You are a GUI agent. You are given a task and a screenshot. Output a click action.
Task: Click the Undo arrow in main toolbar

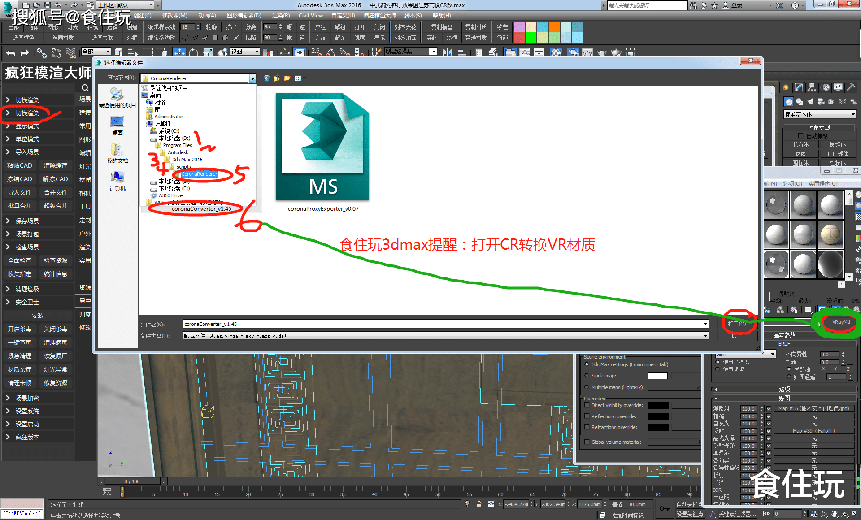(11, 53)
